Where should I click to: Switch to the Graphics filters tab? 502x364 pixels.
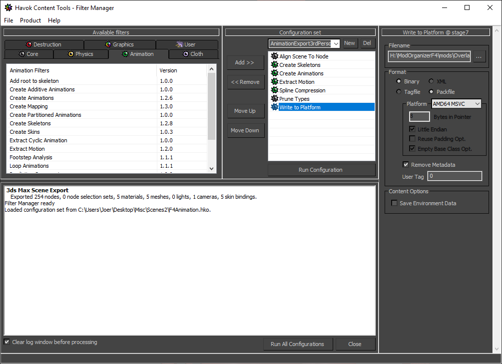[x=120, y=44]
